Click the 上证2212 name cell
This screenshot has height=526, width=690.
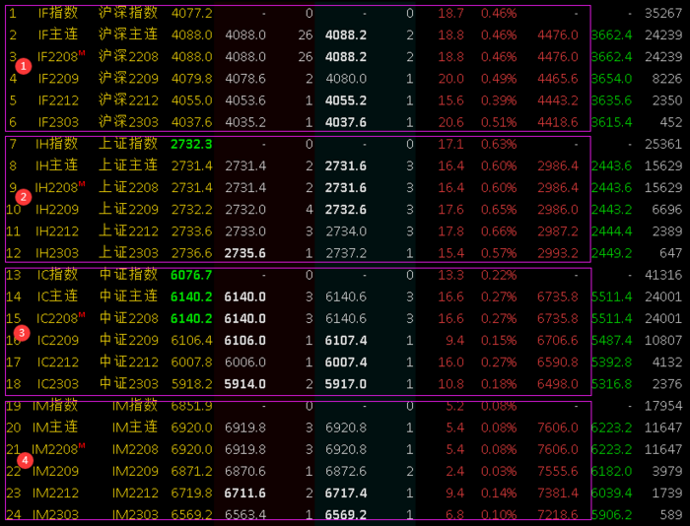pyautogui.click(x=128, y=230)
